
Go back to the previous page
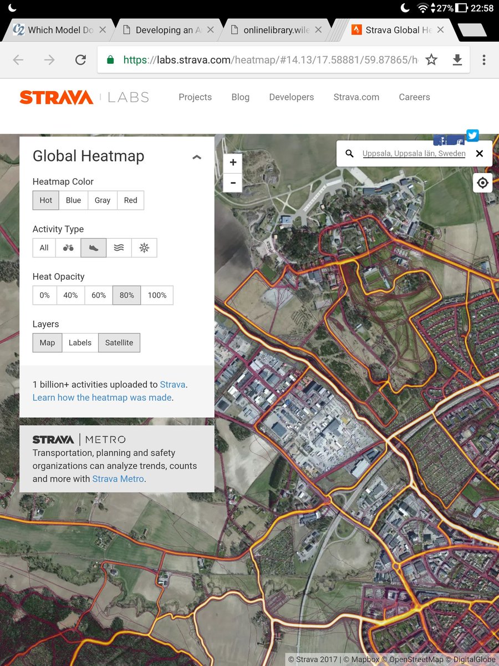(x=18, y=60)
